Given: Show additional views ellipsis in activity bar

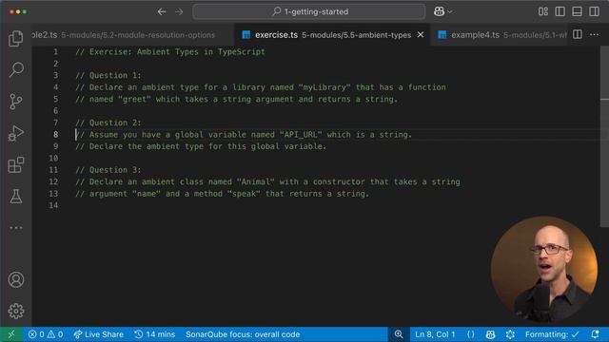Looking at the screenshot, I should [x=16, y=228].
